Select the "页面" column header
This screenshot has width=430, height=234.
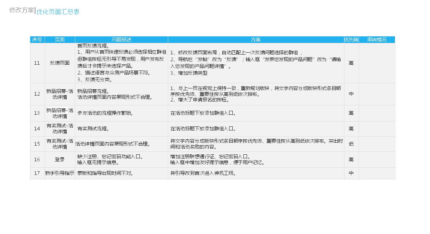point(60,40)
